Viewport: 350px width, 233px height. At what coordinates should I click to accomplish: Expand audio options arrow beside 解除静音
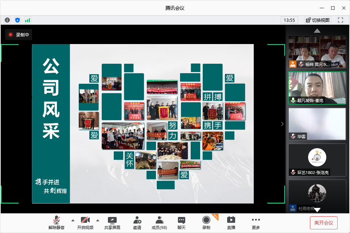pyautogui.click(x=73, y=220)
